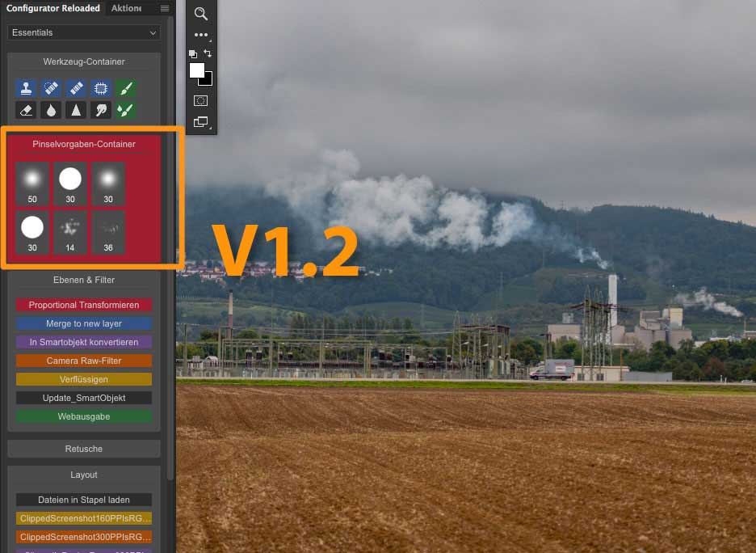Switch to the Aktionen tab
This screenshot has width=756, height=553.
pos(126,8)
